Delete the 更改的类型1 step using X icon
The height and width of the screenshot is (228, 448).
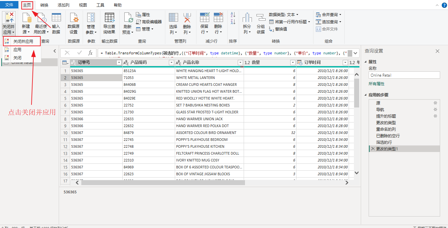click(x=373, y=149)
